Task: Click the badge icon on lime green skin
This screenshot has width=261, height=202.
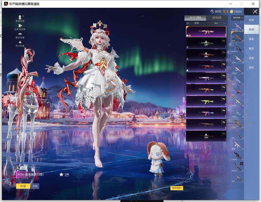Action: (224, 99)
